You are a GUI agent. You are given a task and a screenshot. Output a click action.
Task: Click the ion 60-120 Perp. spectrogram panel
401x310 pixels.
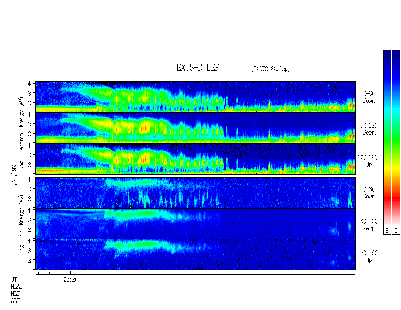coord(196,224)
